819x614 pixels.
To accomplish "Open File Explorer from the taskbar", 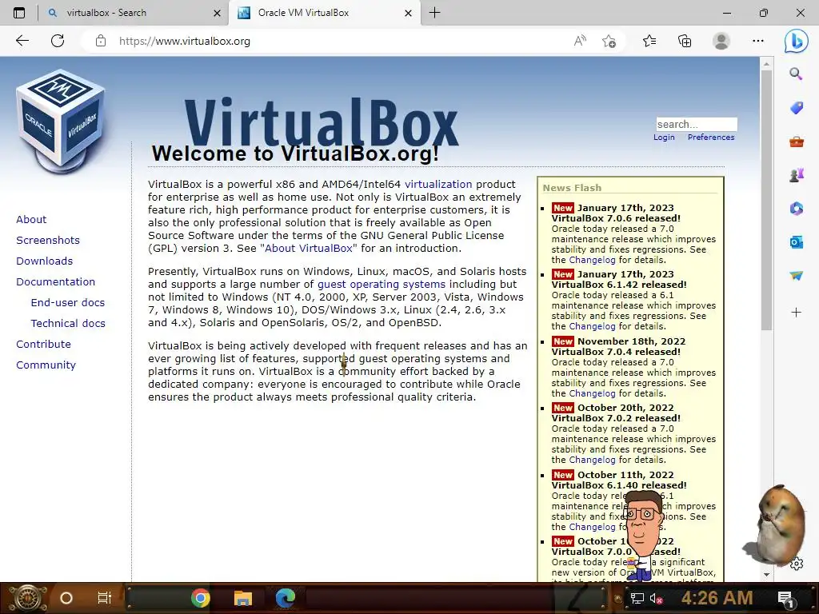I will 243,598.
